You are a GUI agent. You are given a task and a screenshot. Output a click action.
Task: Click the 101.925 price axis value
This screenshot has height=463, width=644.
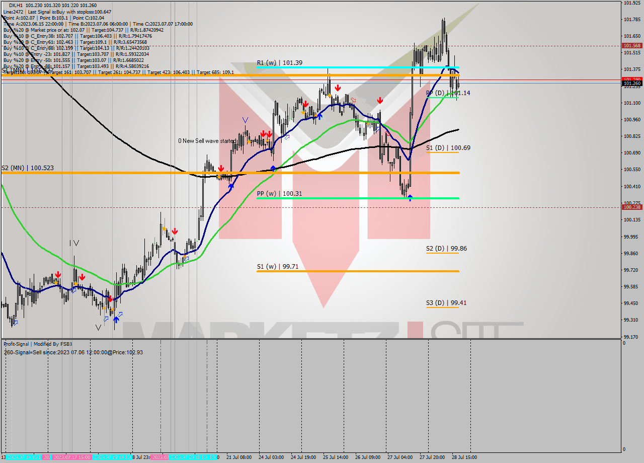coord(631,3)
